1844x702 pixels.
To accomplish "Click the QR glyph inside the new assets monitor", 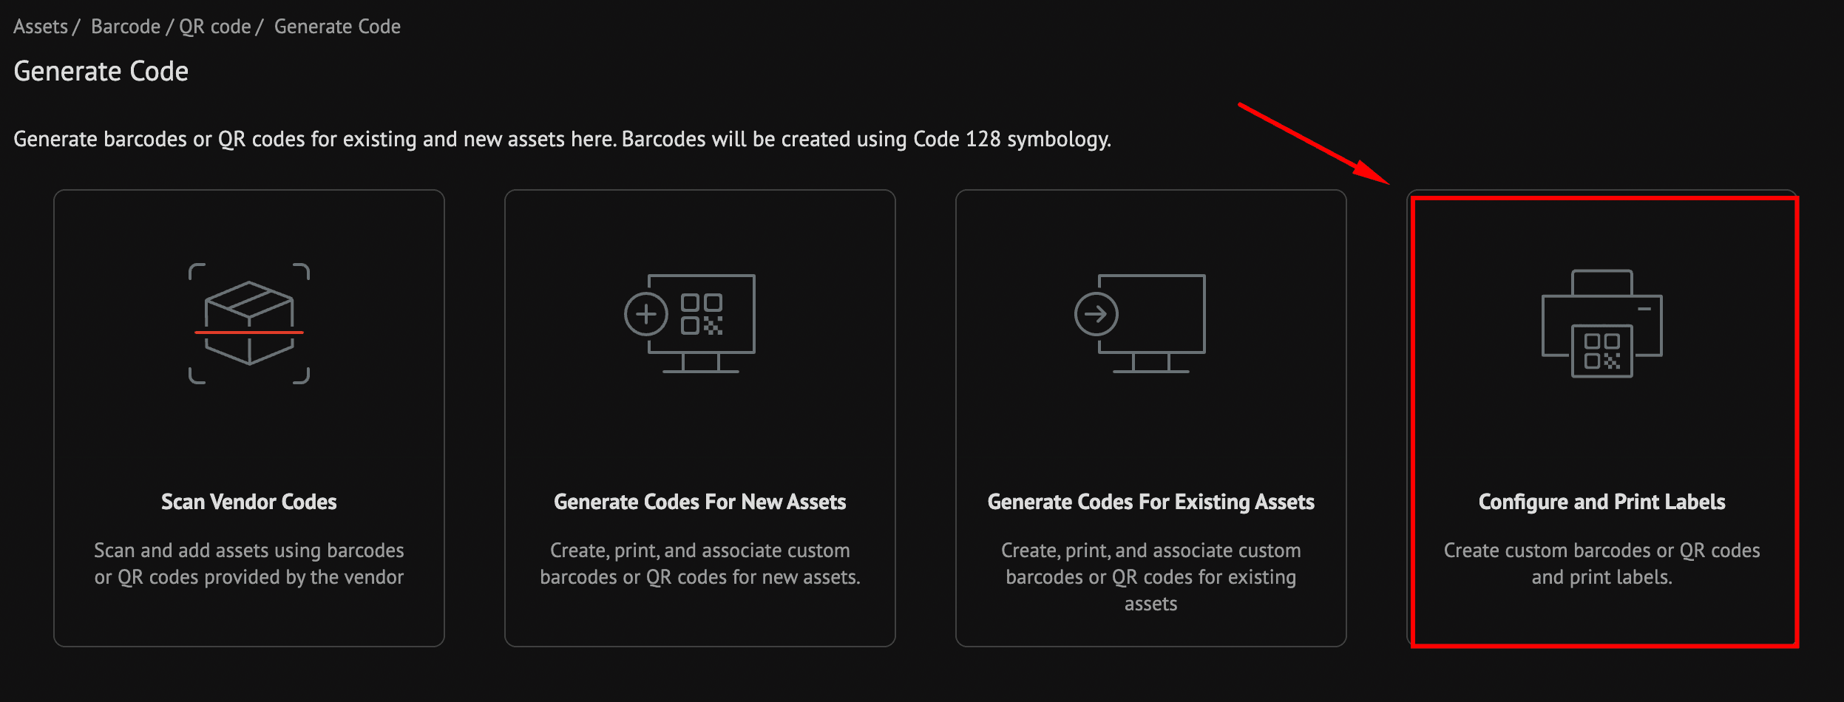I will (x=701, y=314).
